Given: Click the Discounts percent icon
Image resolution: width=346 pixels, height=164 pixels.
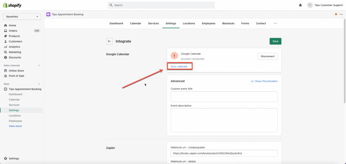Looking at the screenshot, I should (x=6, y=57).
